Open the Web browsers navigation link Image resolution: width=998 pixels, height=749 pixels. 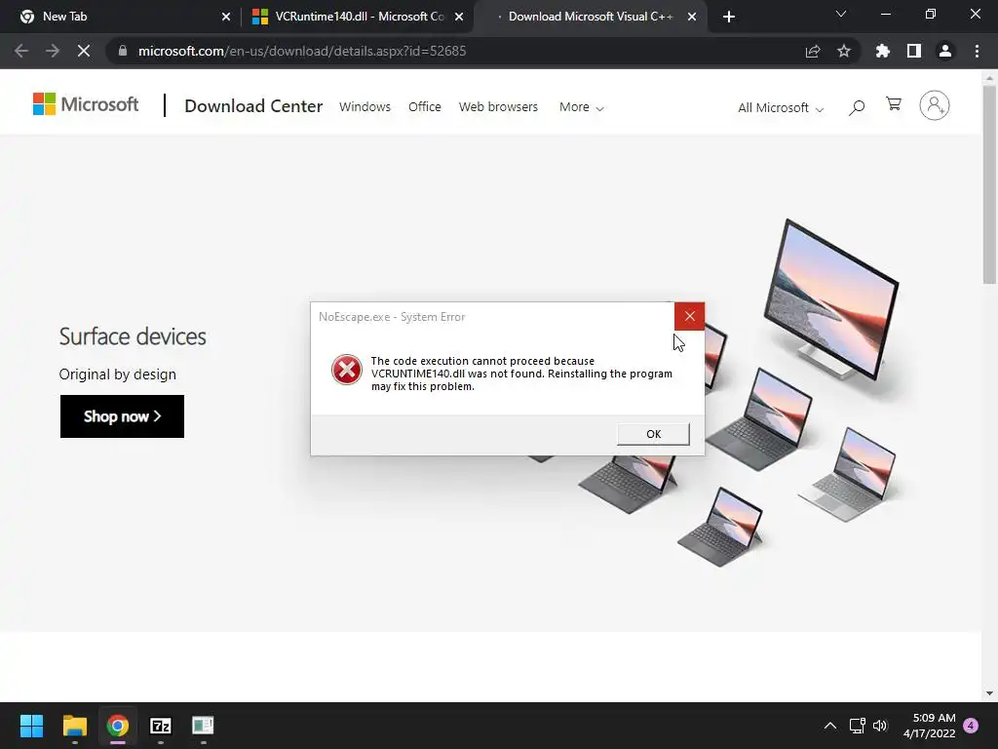point(498,107)
